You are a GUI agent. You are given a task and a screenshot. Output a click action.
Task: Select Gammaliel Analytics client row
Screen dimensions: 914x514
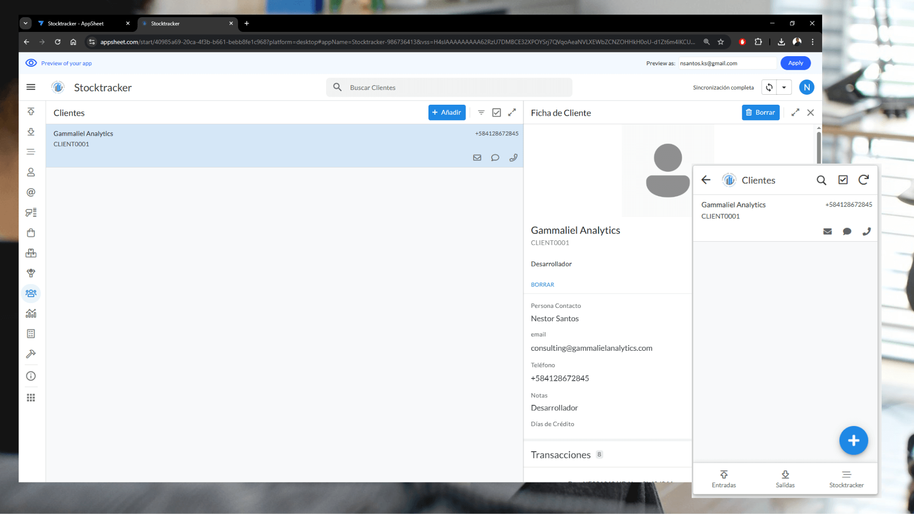(285, 146)
